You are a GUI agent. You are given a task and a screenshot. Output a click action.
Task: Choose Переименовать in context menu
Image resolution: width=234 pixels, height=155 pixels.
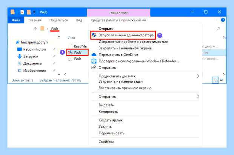pos(146,133)
